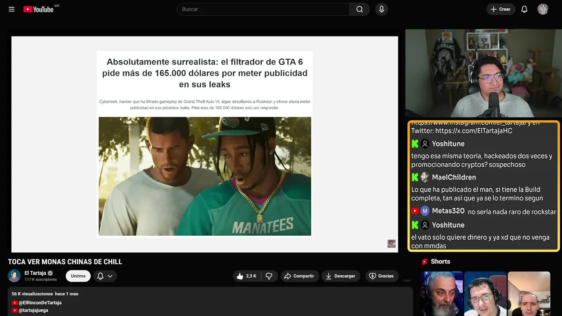Click Metas320's M avatar in chat
This screenshot has width=562, height=316.
coord(425,211)
